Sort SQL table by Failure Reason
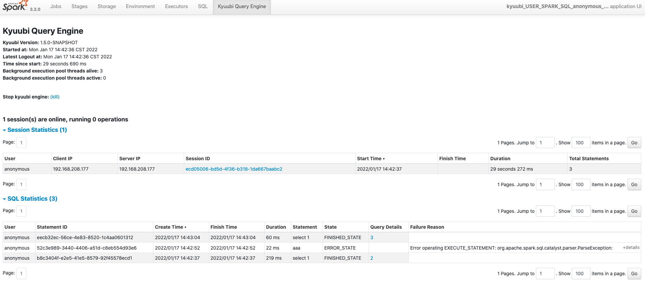 pyautogui.click(x=427, y=227)
